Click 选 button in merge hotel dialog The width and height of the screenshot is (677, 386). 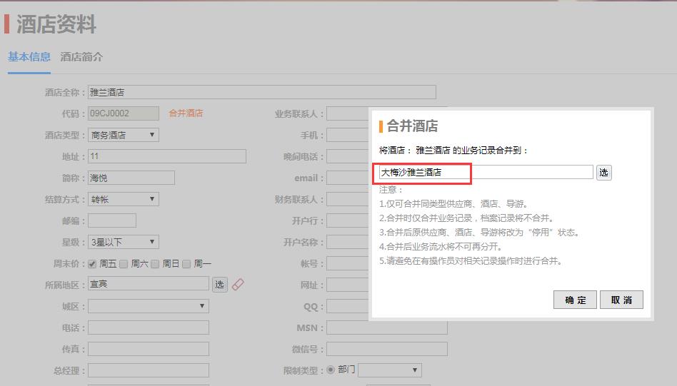point(603,173)
